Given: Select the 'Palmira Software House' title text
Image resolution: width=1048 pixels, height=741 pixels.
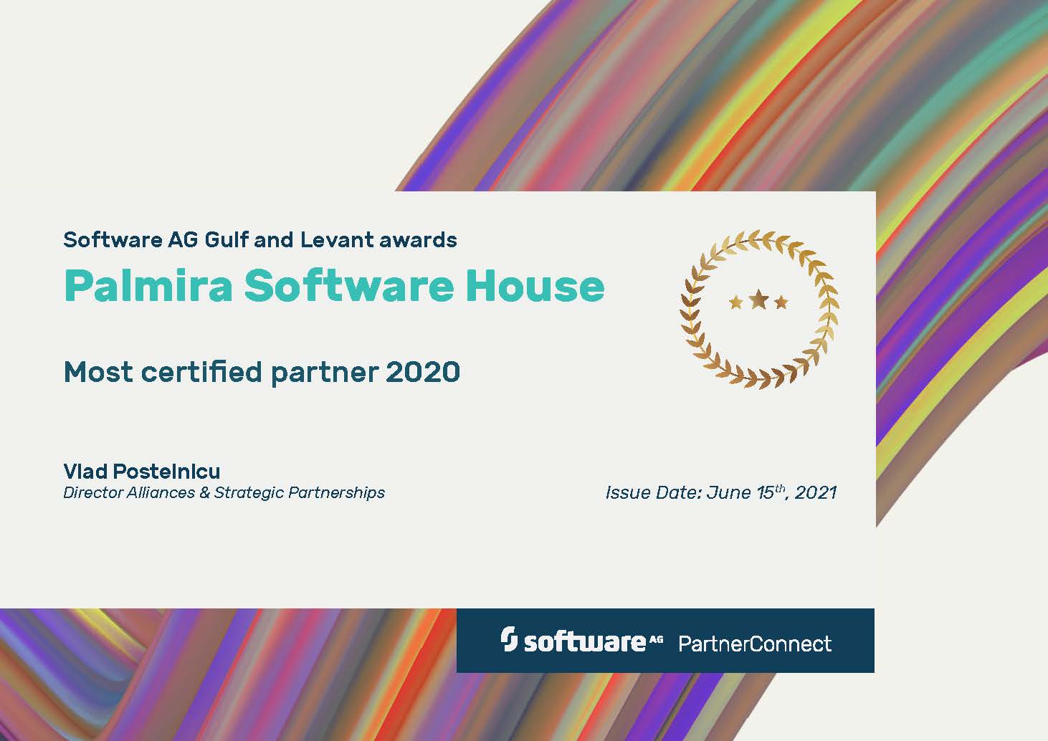Looking at the screenshot, I should coord(334,285).
